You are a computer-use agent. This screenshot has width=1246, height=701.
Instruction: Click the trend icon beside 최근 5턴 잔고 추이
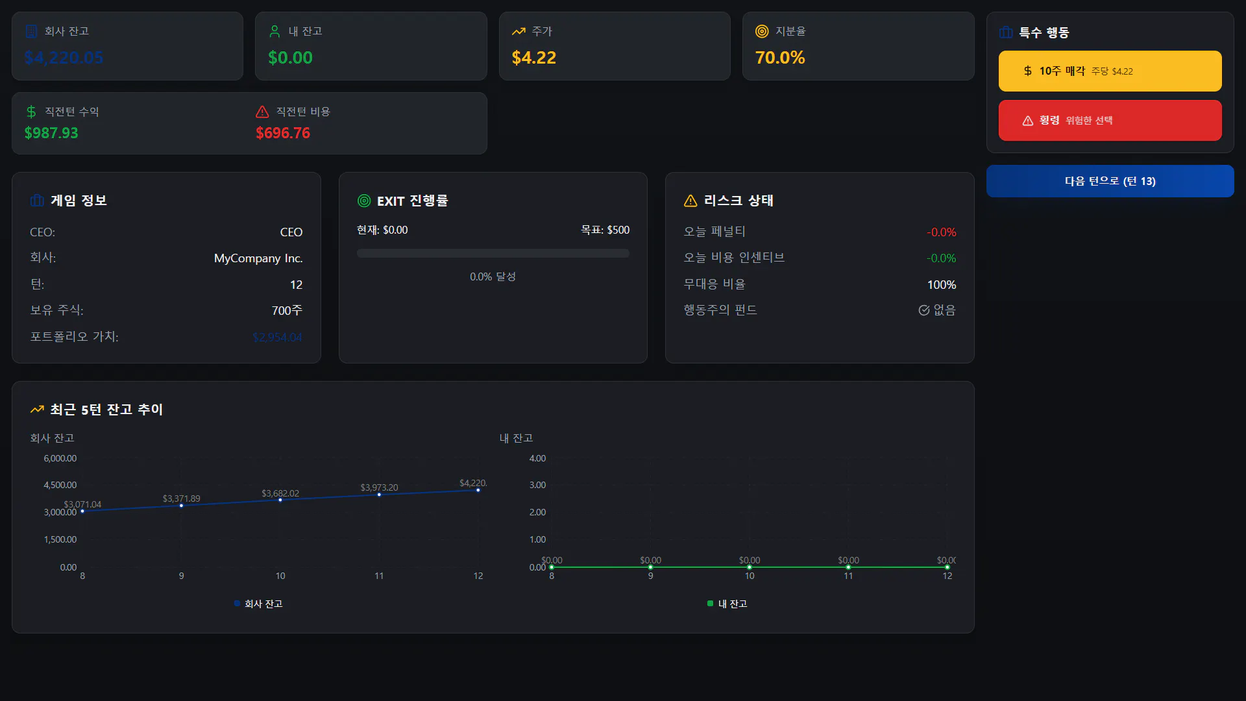click(37, 410)
